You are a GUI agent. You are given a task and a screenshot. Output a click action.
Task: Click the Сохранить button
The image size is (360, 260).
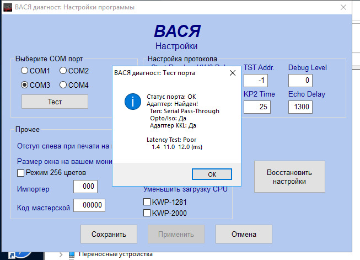109,234
